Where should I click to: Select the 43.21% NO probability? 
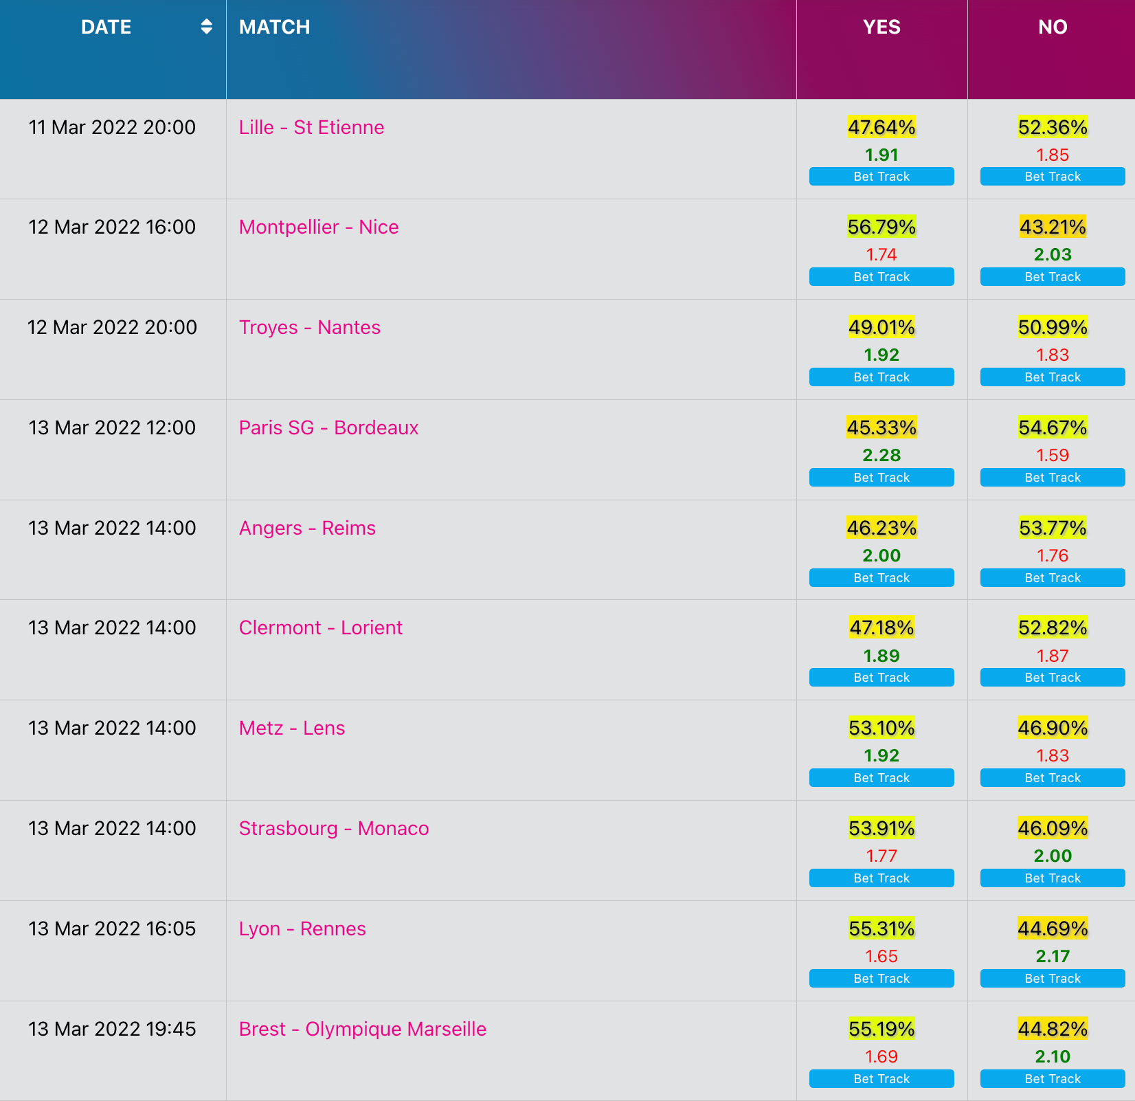click(x=1053, y=227)
